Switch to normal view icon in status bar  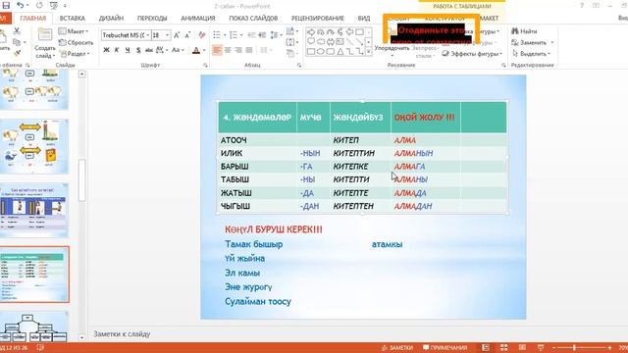486,347
